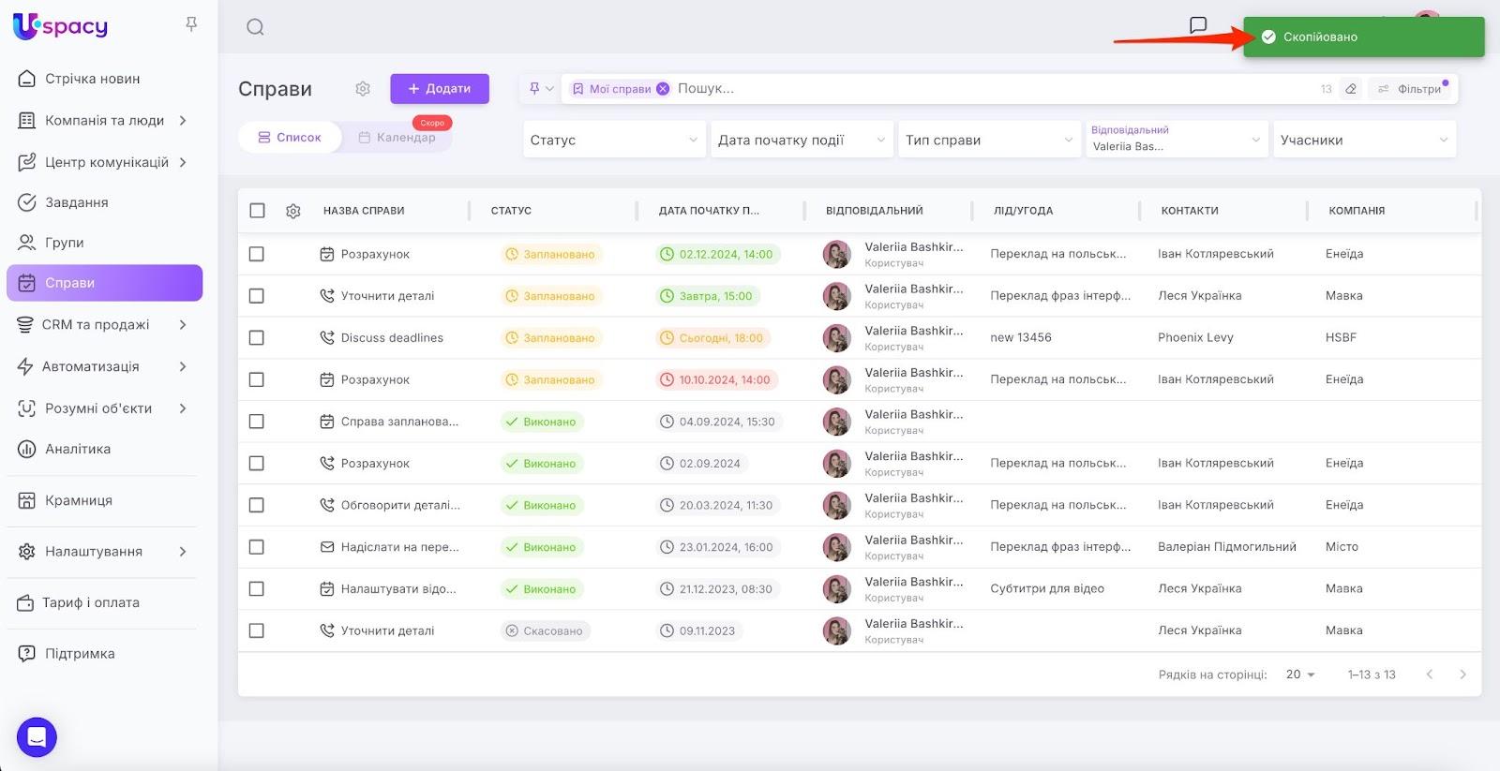Open the round chat widget button

pyautogui.click(x=37, y=737)
